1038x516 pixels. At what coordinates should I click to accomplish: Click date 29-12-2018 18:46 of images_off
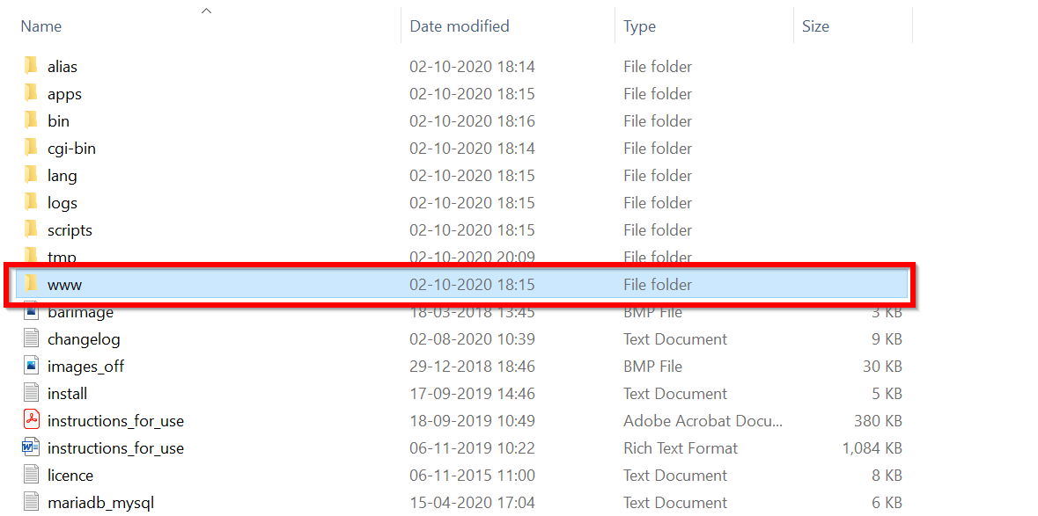pos(472,366)
